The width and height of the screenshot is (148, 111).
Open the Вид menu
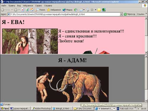pyautogui.click(x=19, y=6)
